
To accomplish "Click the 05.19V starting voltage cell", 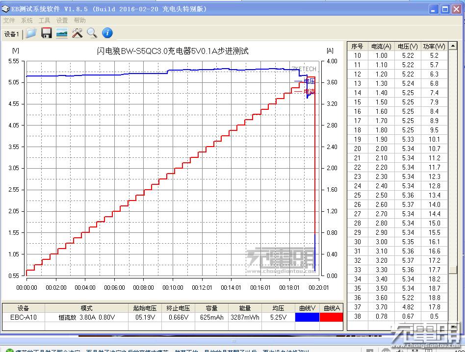I will pyautogui.click(x=145, y=317).
